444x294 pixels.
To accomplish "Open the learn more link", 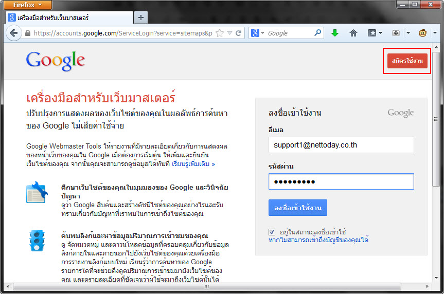I will click(193, 164).
